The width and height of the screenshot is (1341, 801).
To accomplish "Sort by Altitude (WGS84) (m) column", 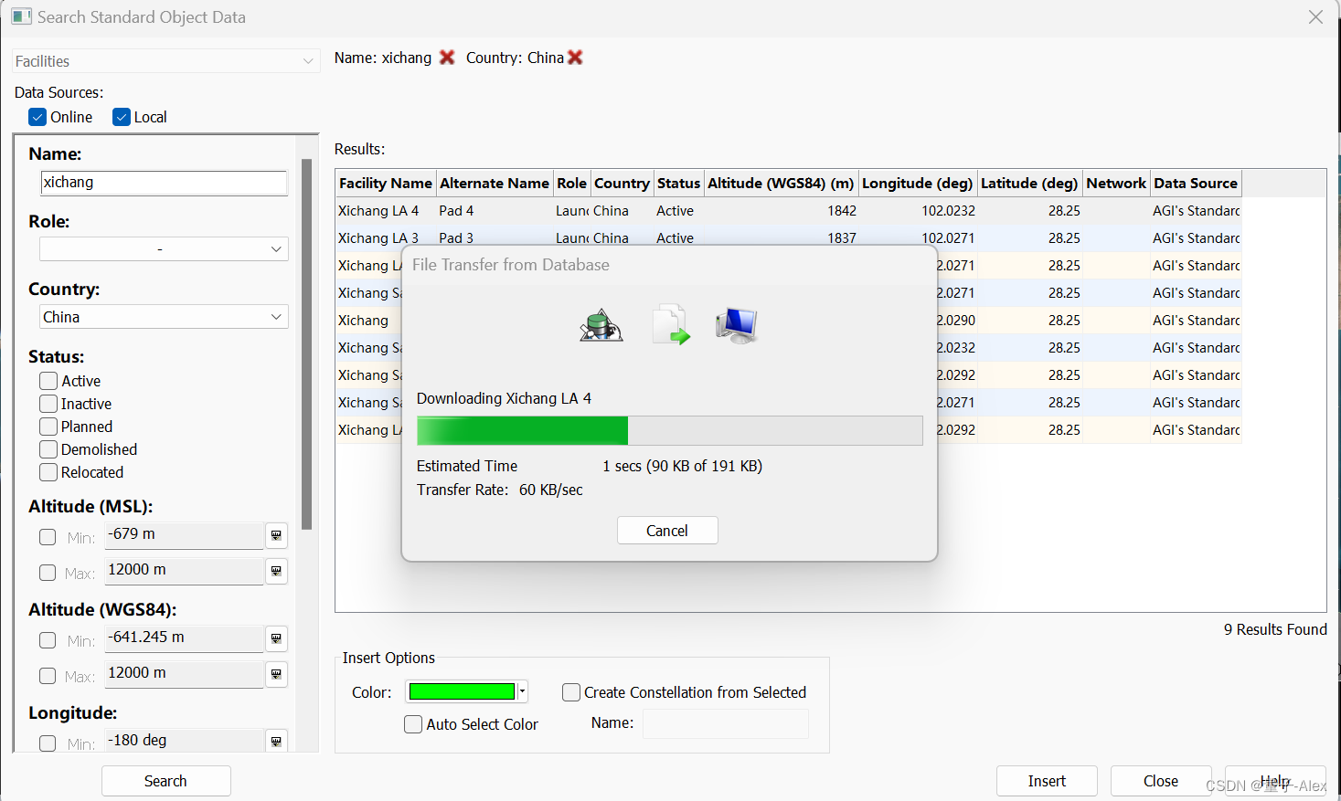I will (x=781, y=183).
